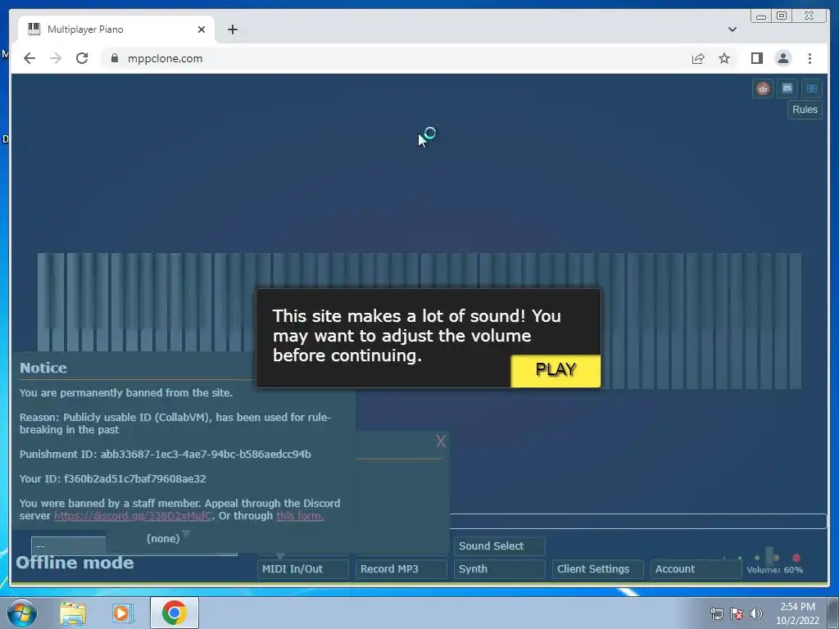
Task: Select the Multiplayer Piano tab
Action: coord(116,29)
